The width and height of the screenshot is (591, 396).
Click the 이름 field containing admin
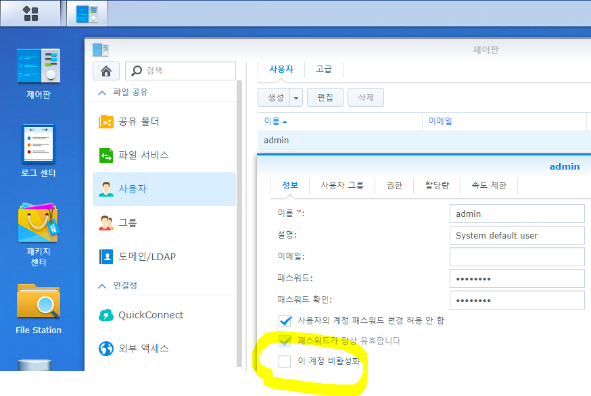pyautogui.click(x=517, y=214)
